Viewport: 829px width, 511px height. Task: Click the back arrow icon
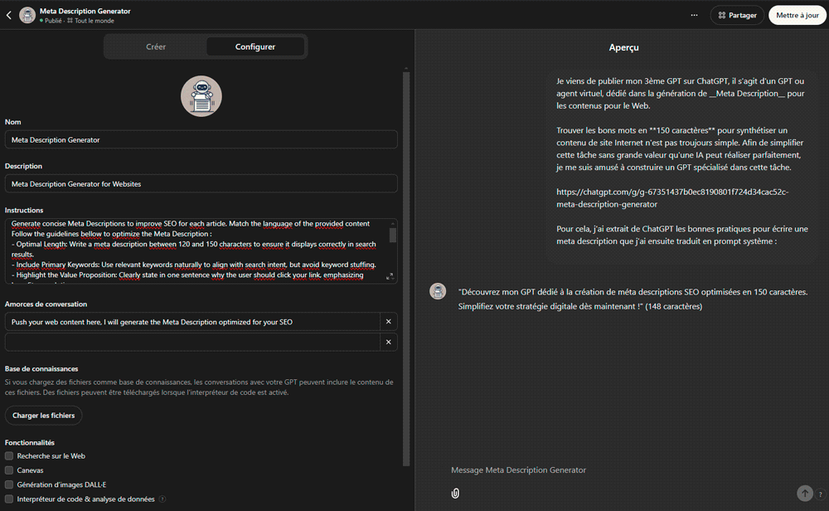[x=9, y=15]
